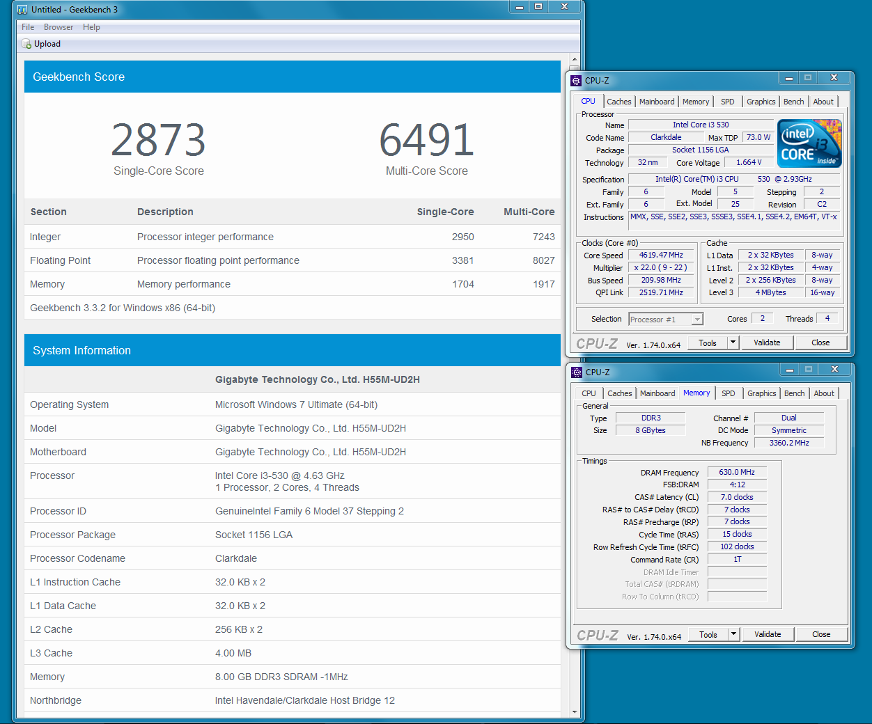Screen dimensions: 872x724
Task: Click 'Intel Havendale/Clarkdale Host Bridge 12' value
Action: tap(305, 700)
